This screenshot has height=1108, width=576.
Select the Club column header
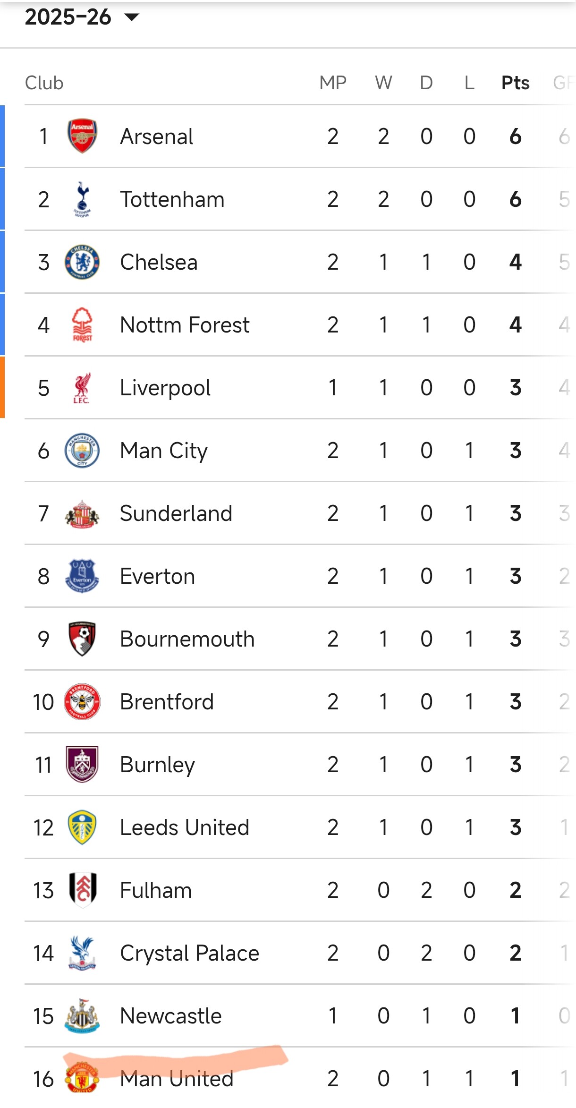(x=44, y=83)
